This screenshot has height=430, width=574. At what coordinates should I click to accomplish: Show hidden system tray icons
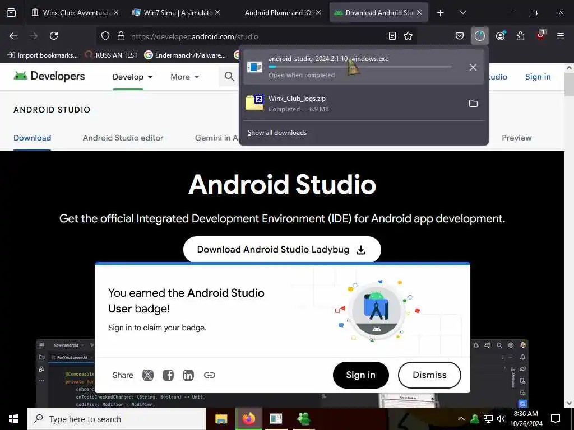[461, 419]
